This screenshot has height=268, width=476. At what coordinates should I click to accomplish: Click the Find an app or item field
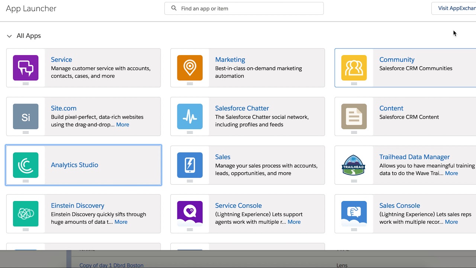[244, 8]
